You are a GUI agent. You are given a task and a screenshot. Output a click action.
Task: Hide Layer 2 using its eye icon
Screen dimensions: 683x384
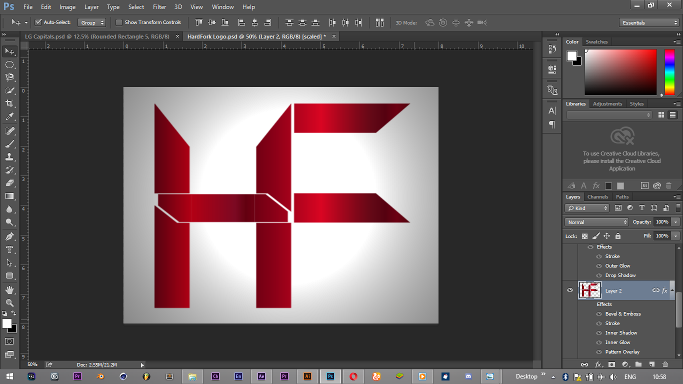pyautogui.click(x=570, y=290)
